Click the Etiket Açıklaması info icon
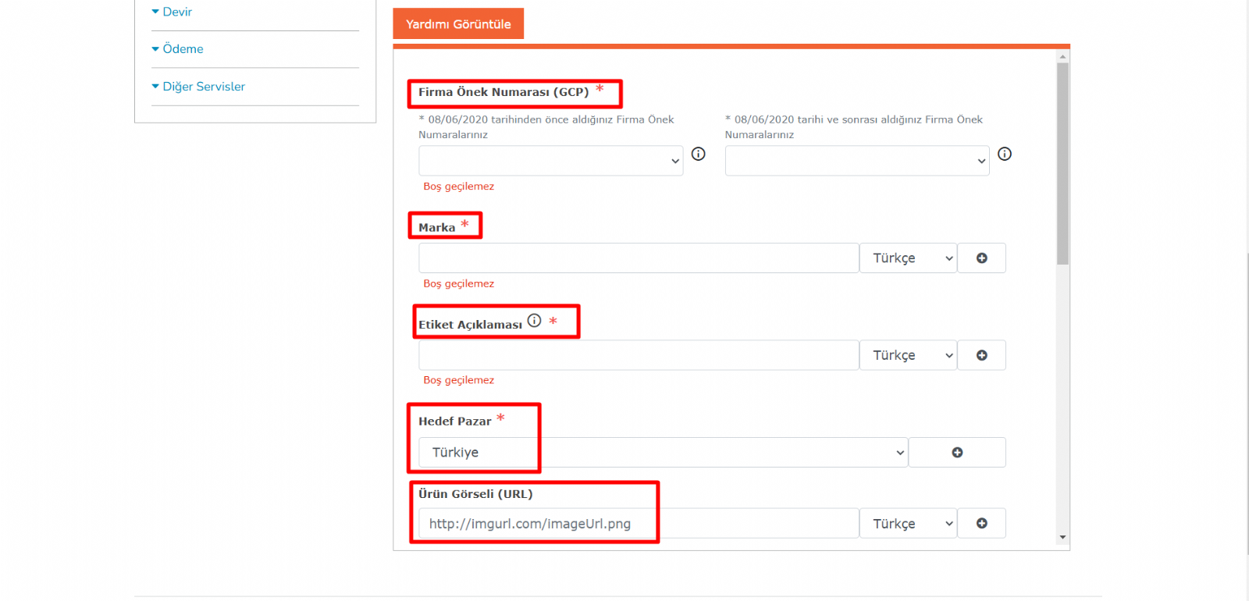The height and width of the screenshot is (601, 1249). [x=534, y=321]
